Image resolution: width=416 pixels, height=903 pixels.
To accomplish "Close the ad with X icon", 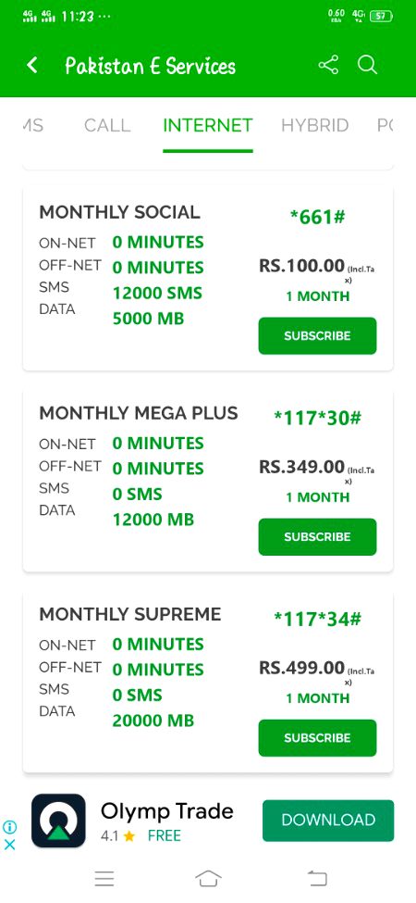I will [10, 845].
